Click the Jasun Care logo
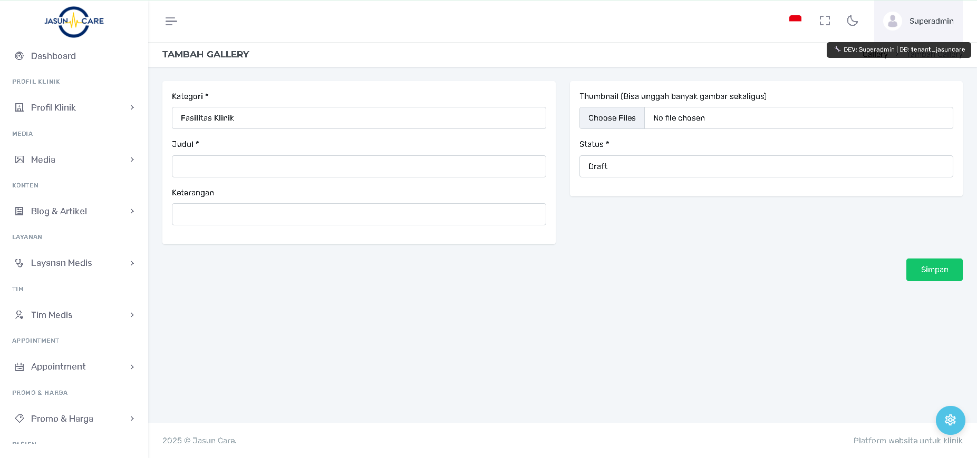 (x=74, y=22)
